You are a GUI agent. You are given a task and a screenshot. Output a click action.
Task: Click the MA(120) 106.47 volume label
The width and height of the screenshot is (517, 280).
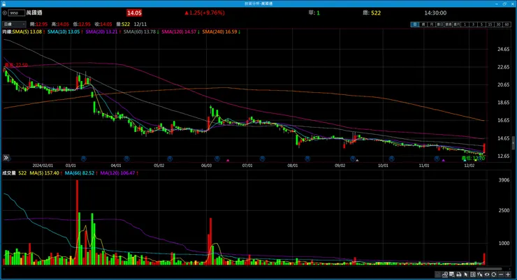click(x=117, y=173)
